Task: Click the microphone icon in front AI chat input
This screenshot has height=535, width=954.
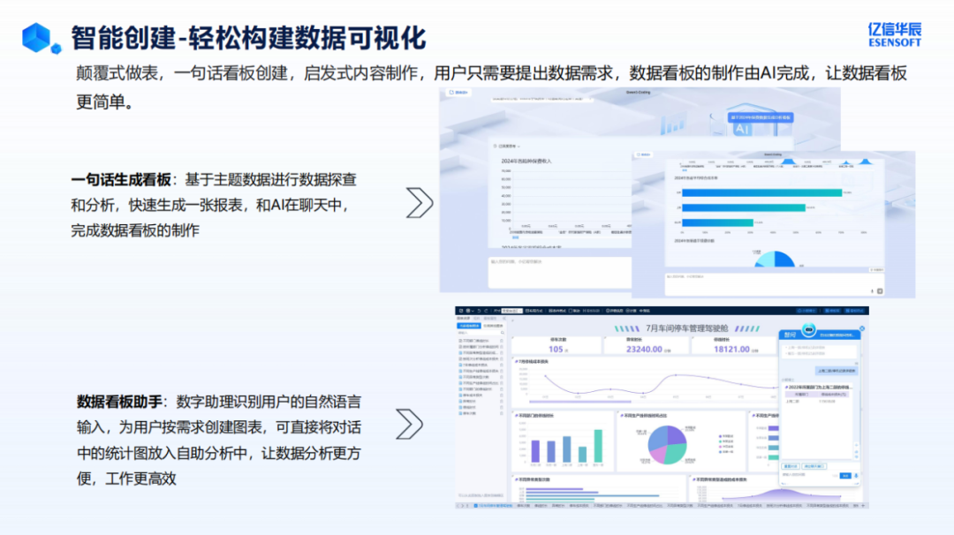Action: 872,291
